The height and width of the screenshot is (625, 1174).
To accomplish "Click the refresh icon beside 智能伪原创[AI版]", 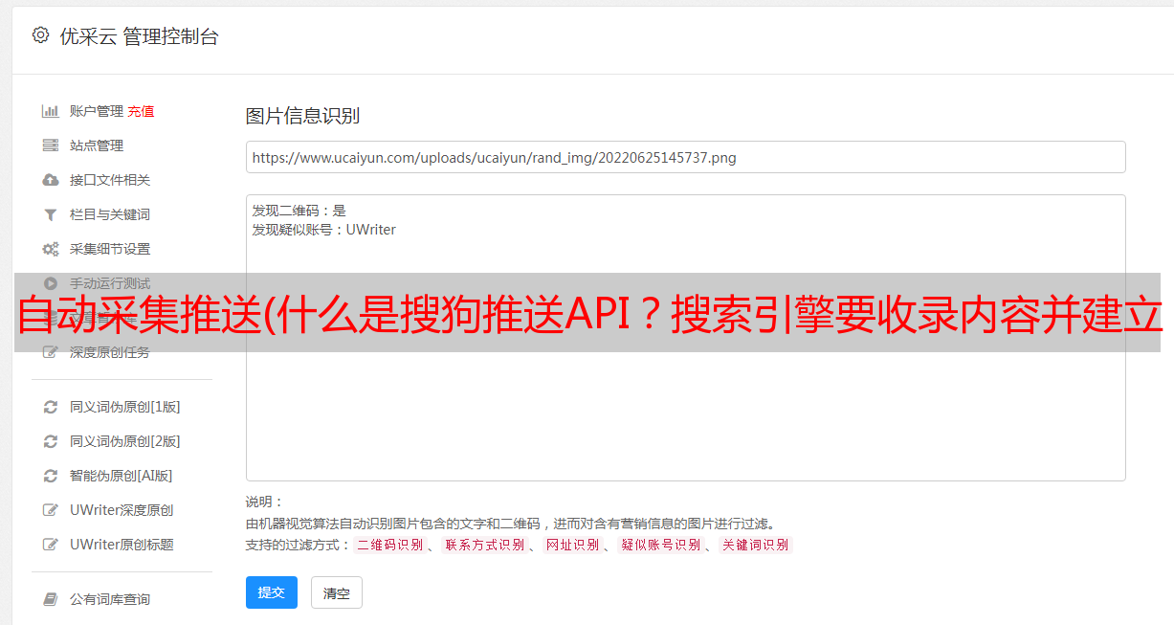I will click(x=51, y=476).
